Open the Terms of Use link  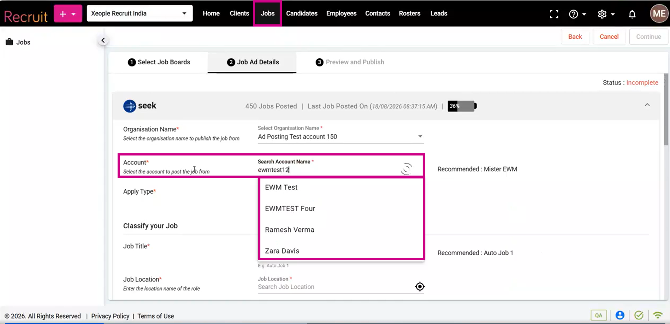pyautogui.click(x=156, y=316)
